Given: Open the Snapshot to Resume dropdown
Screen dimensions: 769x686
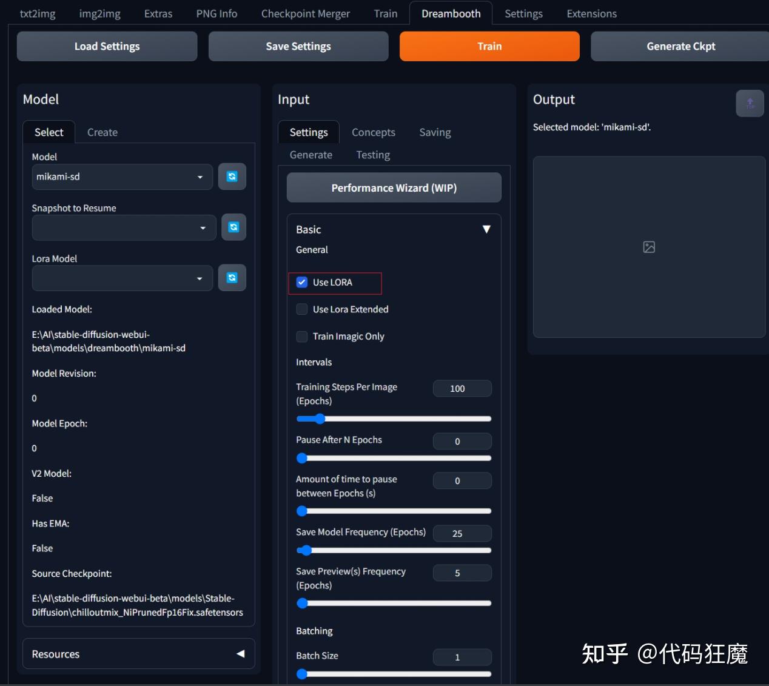Looking at the screenshot, I should click(124, 227).
